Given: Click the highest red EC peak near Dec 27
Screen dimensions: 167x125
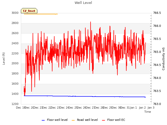Looking at the screenshot, I should tap(91, 22).
